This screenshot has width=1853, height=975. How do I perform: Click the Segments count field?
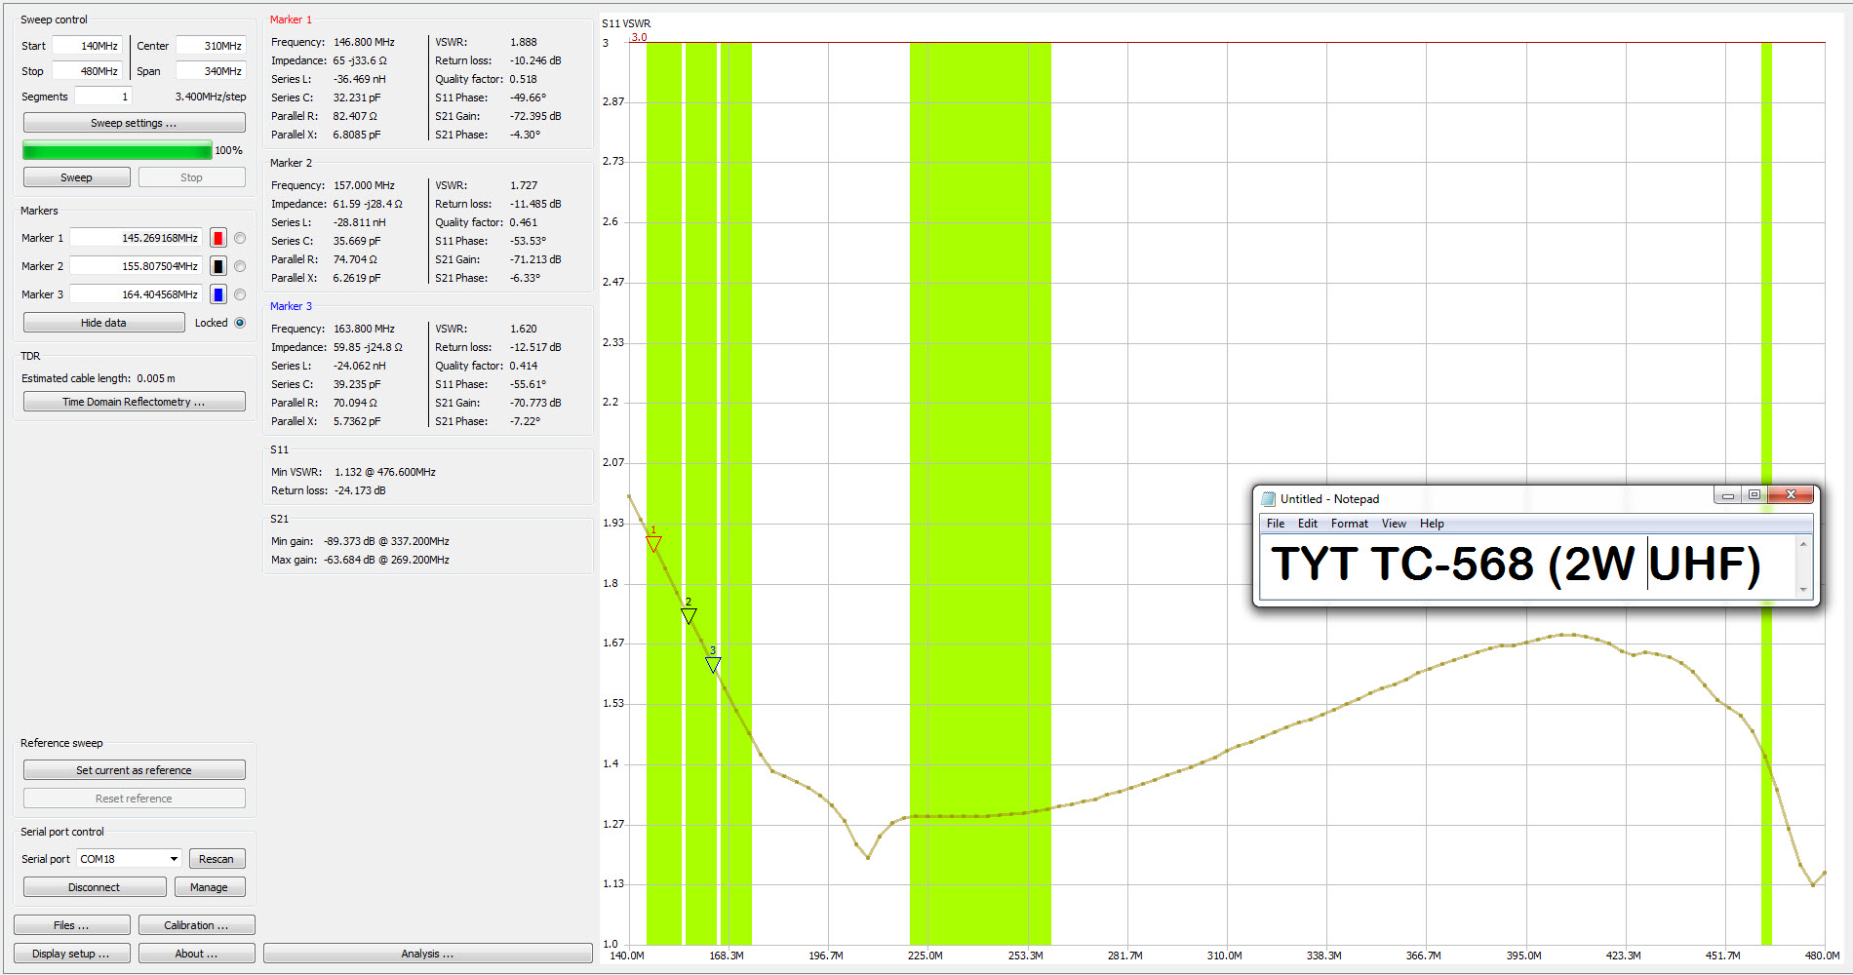103,97
